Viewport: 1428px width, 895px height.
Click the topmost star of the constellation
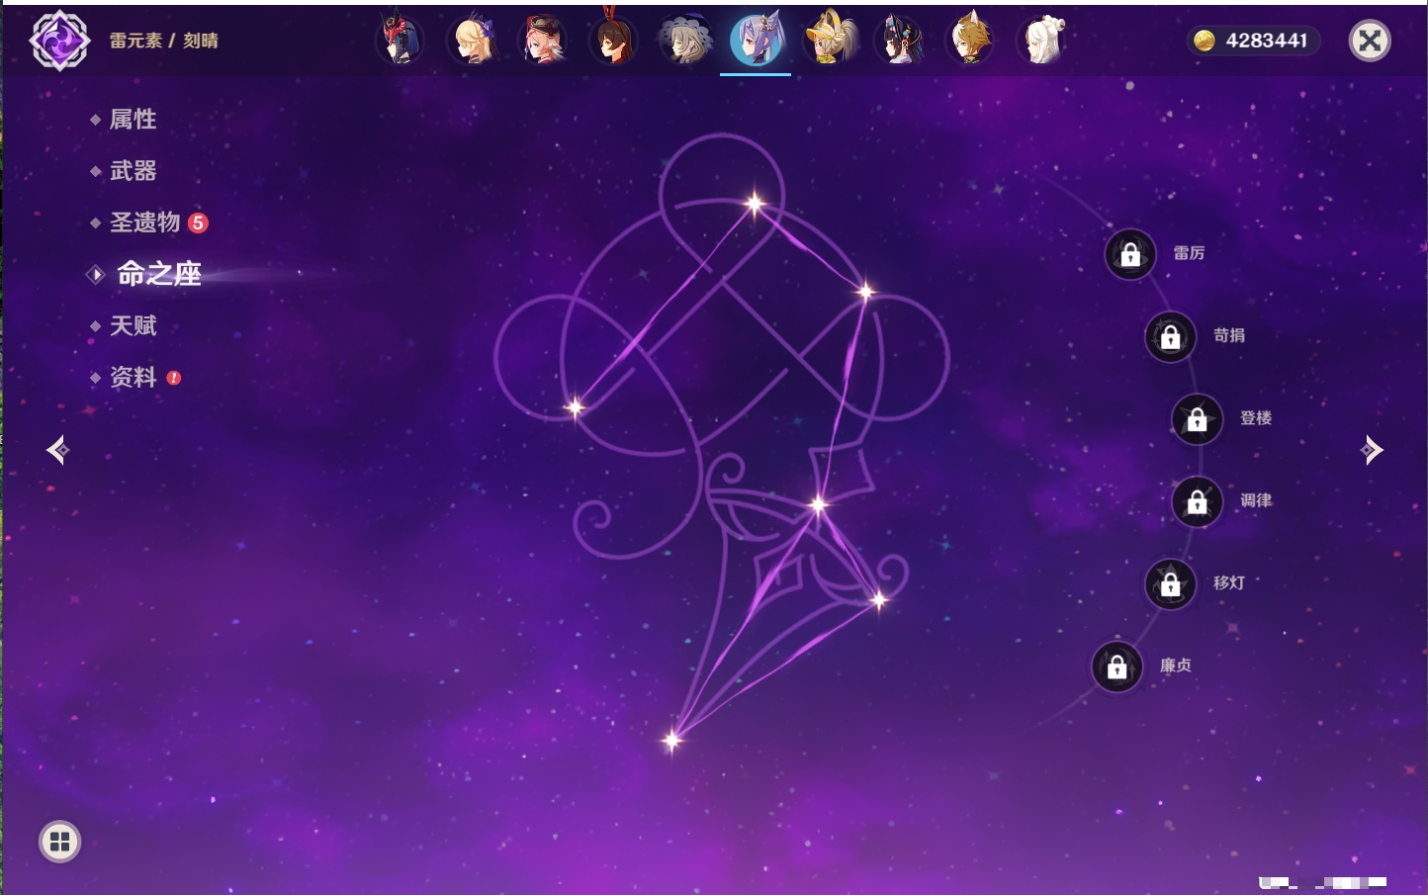point(755,204)
